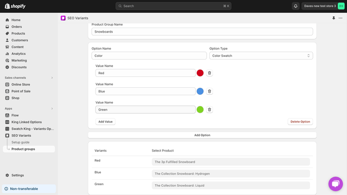Click the Products tag icon

(x=7, y=34)
